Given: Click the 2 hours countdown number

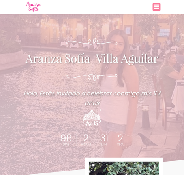Looking at the screenshot, I should coord(86,138).
